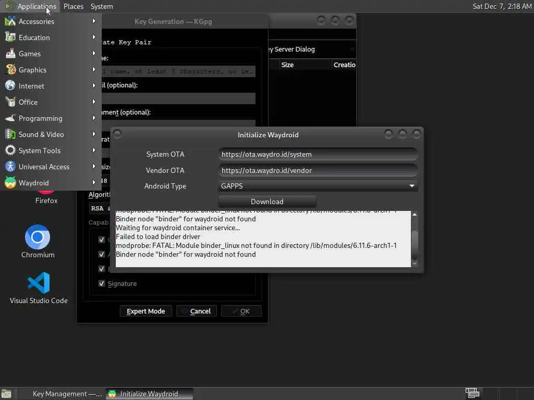Screen dimensions: 534x400
Task: Click the "Failed to load binder driver" log line
Action: pos(158,236)
